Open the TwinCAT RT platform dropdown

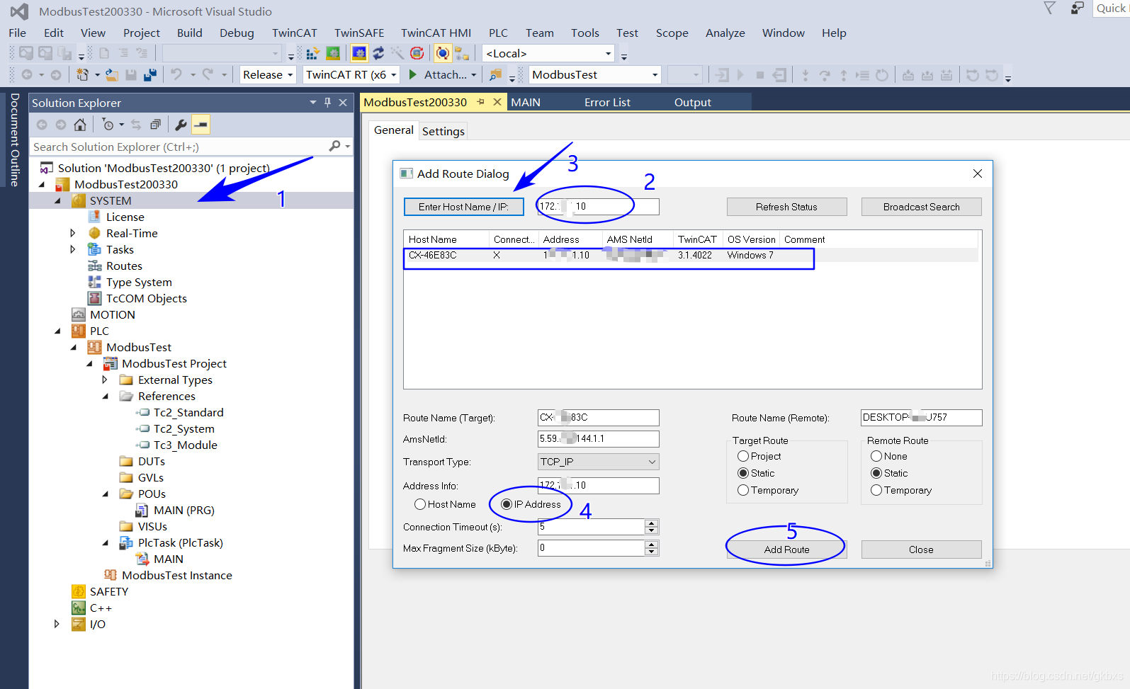[x=351, y=74]
